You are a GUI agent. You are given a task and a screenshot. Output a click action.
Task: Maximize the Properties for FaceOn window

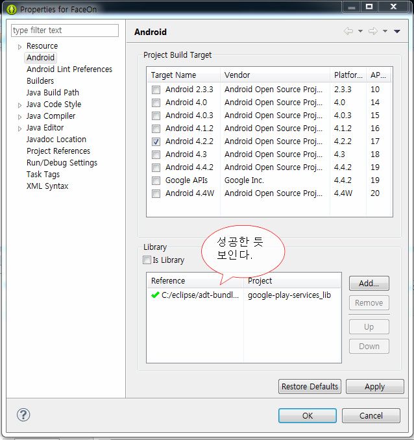[369, 6]
